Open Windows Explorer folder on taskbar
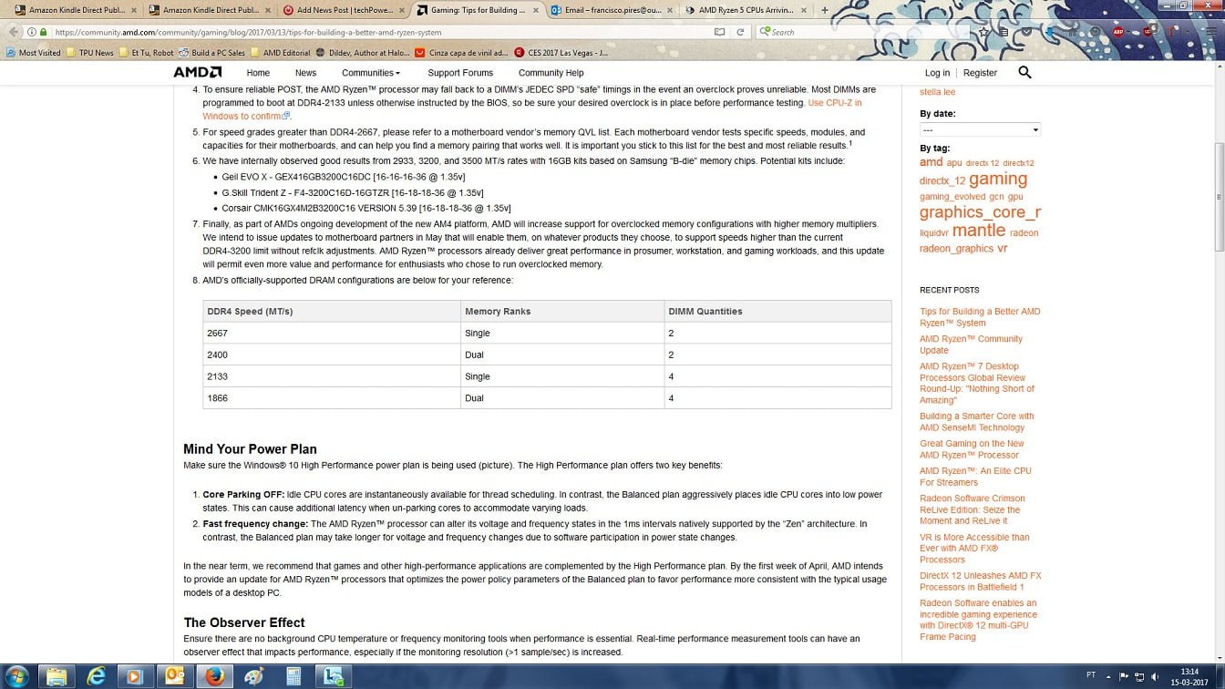The width and height of the screenshot is (1225, 689). tap(57, 676)
